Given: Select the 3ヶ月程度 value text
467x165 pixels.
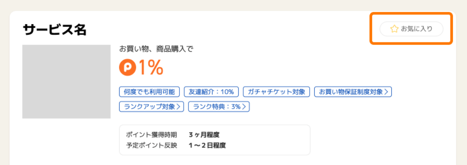Looking at the screenshot, I should point(204,135).
